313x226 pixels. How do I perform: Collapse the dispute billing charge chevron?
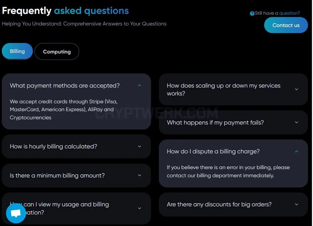point(296,152)
